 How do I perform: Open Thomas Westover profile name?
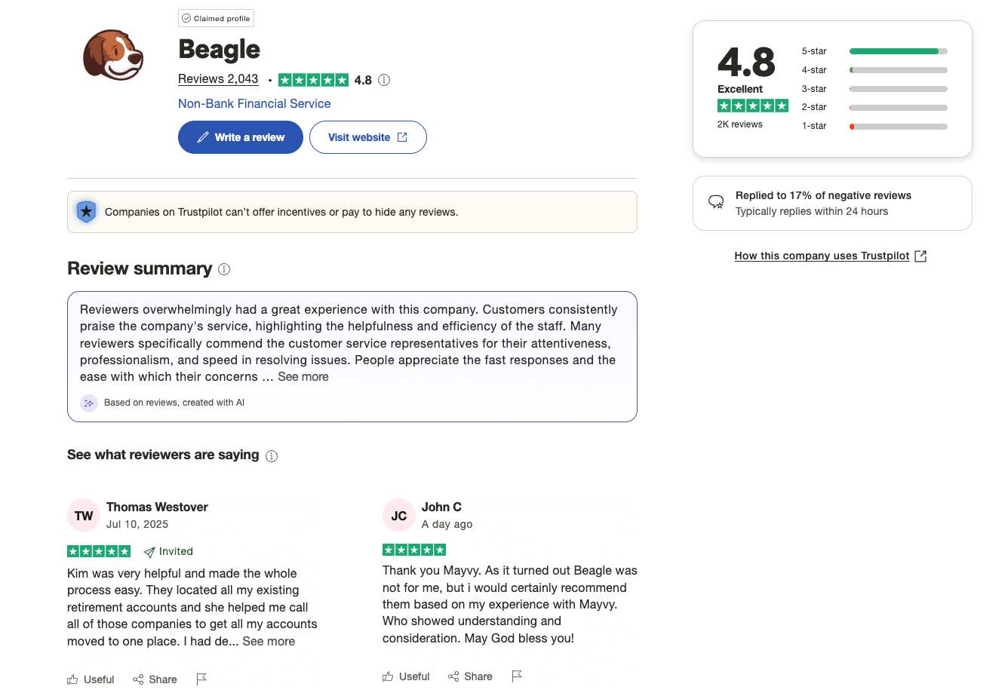157,507
